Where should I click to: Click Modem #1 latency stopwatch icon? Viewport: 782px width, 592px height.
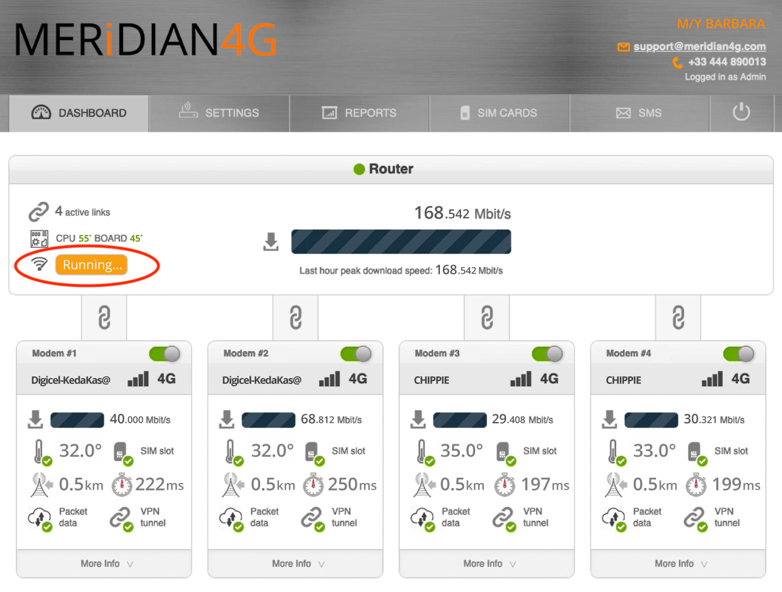click(x=122, y=485)
